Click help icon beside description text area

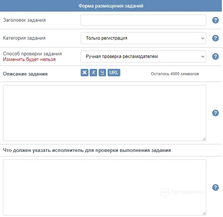tap(215, 113)
